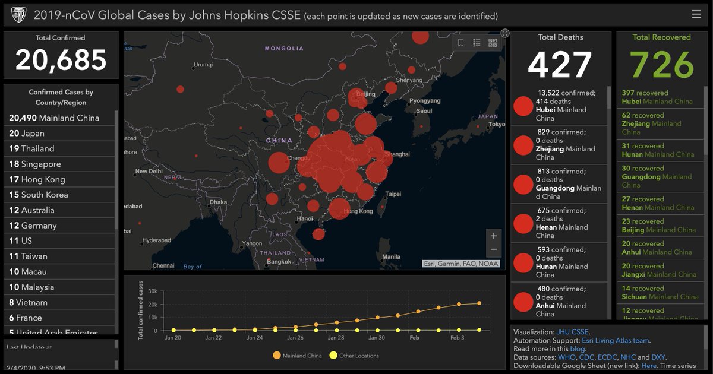The image size is (713, 374).
Task: Open the map bookmarks tool
Action: point(460,43)
